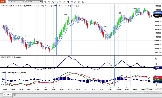
Task: Add a new tab with plus button
Action: click(x=14, y=95)
